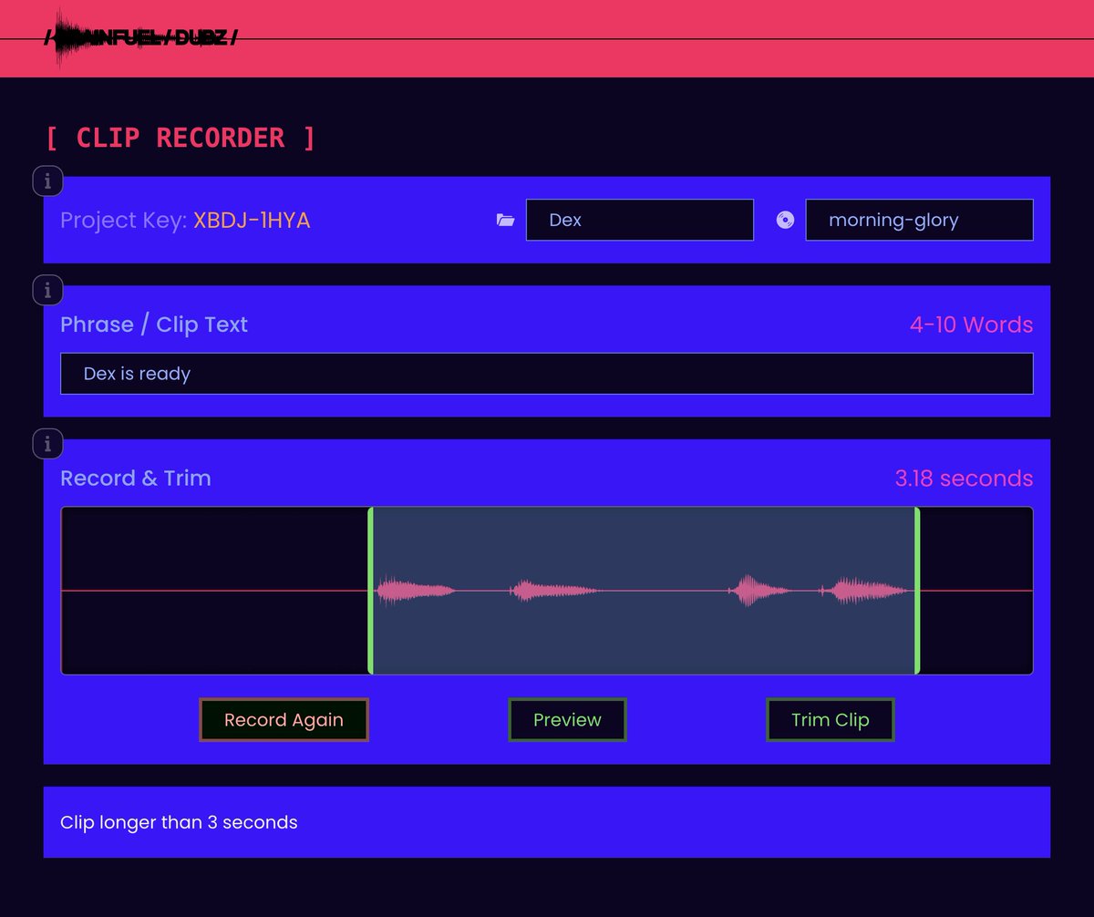
Task: Open the speaker folder icon beside Dex
Action: [505, 219]
